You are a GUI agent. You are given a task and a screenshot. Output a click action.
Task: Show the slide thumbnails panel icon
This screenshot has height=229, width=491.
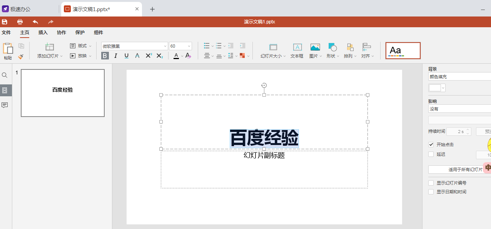[5, 91]
